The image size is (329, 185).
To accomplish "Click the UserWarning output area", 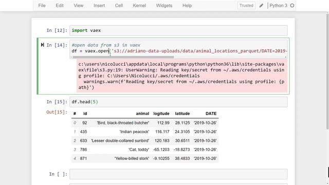I will (x=182, y=76).
